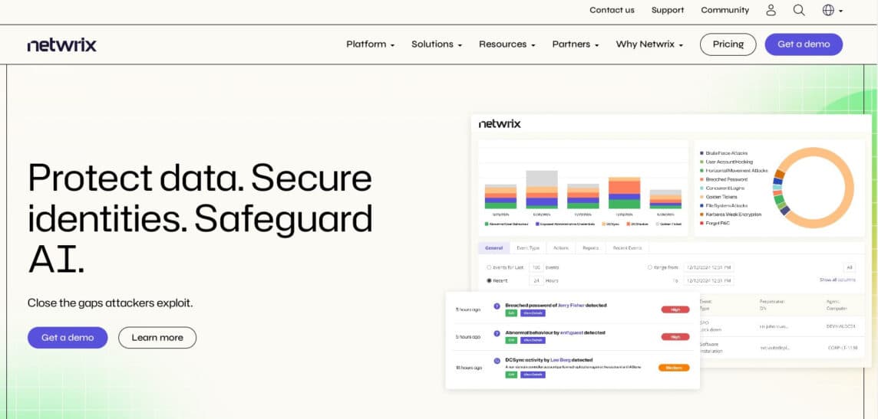Click the Brute Force Attacks legend swatch
This screenshot has height=419, width=878.
pos(701,153)
